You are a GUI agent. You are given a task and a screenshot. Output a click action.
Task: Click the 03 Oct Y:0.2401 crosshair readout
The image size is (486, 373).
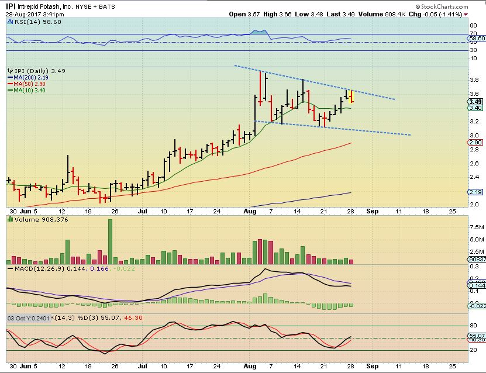(29, 319)
